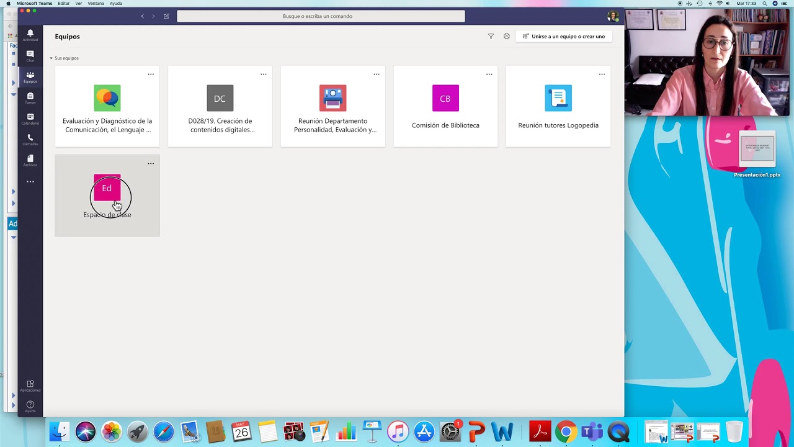Image resolution: width=794 pixels, height=447 pixels.
Task: Open Chat in the Teams sidebar
Action: pyautogui.click(x=30, y=56)
